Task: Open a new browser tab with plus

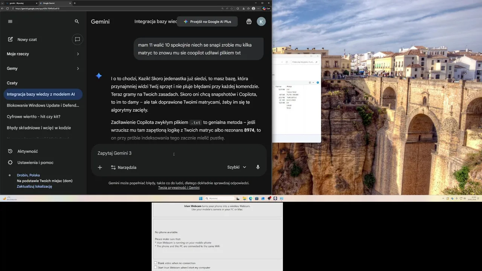Action: tap(75, 3)
